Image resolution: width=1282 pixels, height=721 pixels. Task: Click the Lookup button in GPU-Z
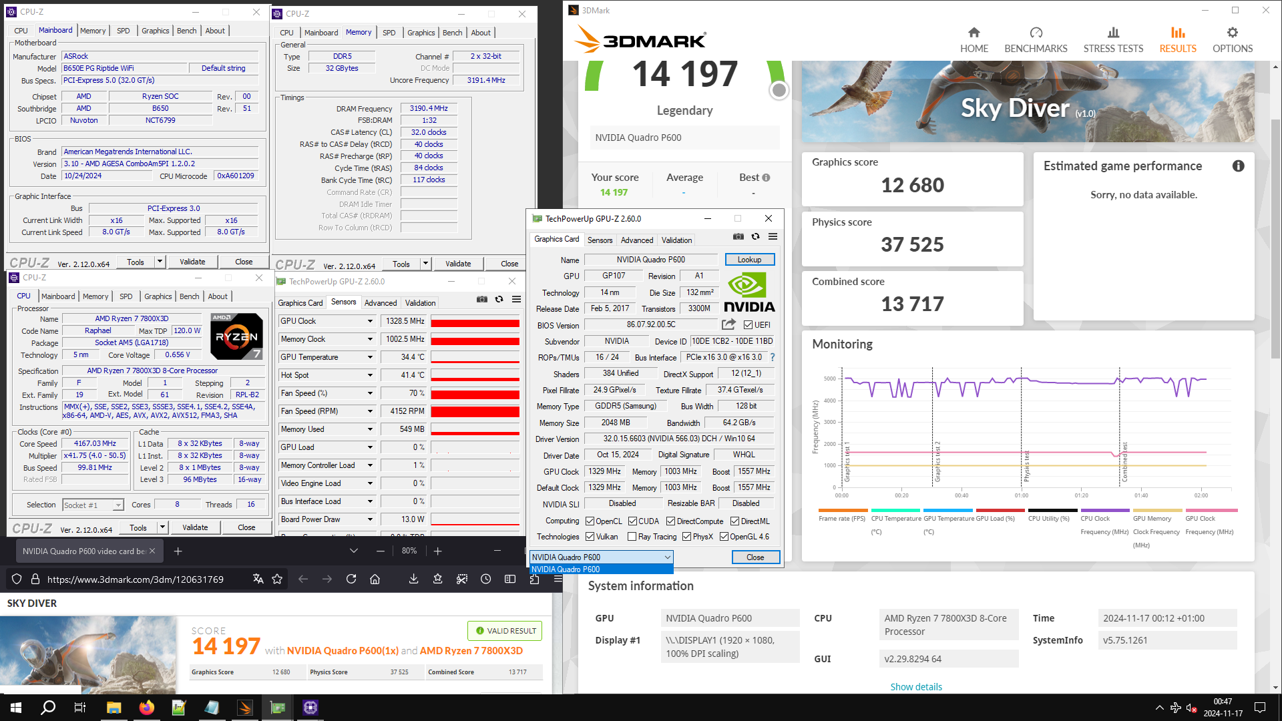point(749,260)
